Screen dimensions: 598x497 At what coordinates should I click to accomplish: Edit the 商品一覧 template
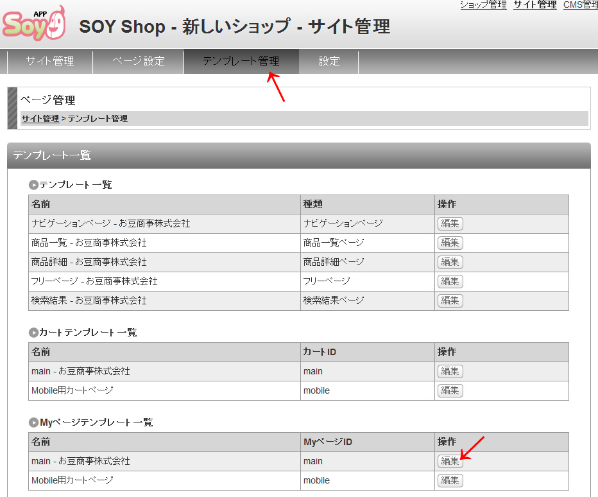(x=450, y=243)
